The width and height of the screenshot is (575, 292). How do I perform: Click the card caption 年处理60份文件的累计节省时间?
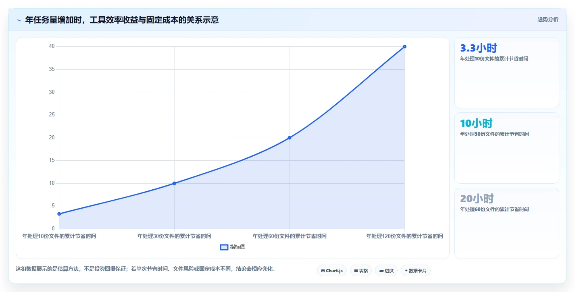tap(494, 209)
